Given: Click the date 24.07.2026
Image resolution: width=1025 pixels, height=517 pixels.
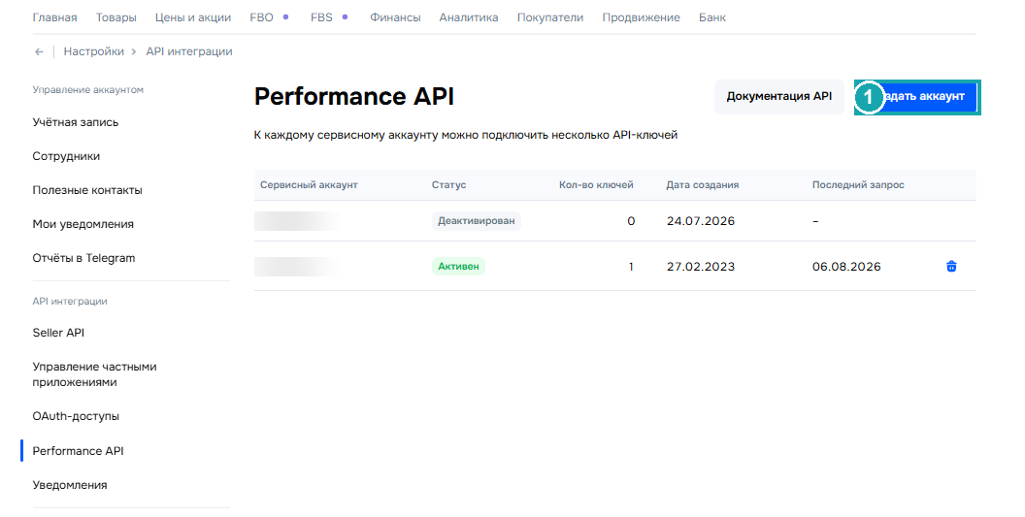Looking at the screenshot, I should 701,221.
